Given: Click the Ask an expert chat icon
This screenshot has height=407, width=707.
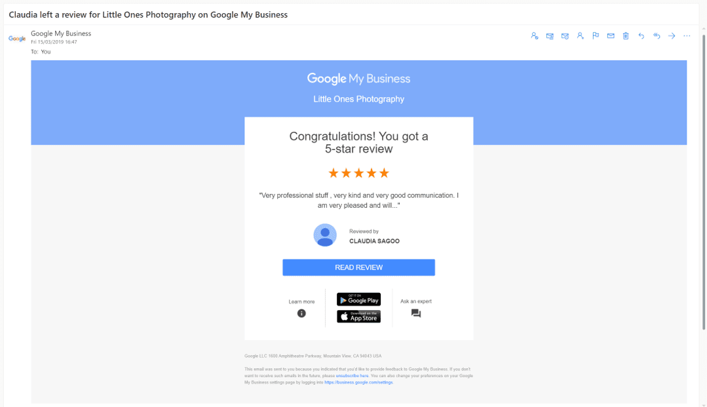Looking at the screenshot, I should pos(416,313).
